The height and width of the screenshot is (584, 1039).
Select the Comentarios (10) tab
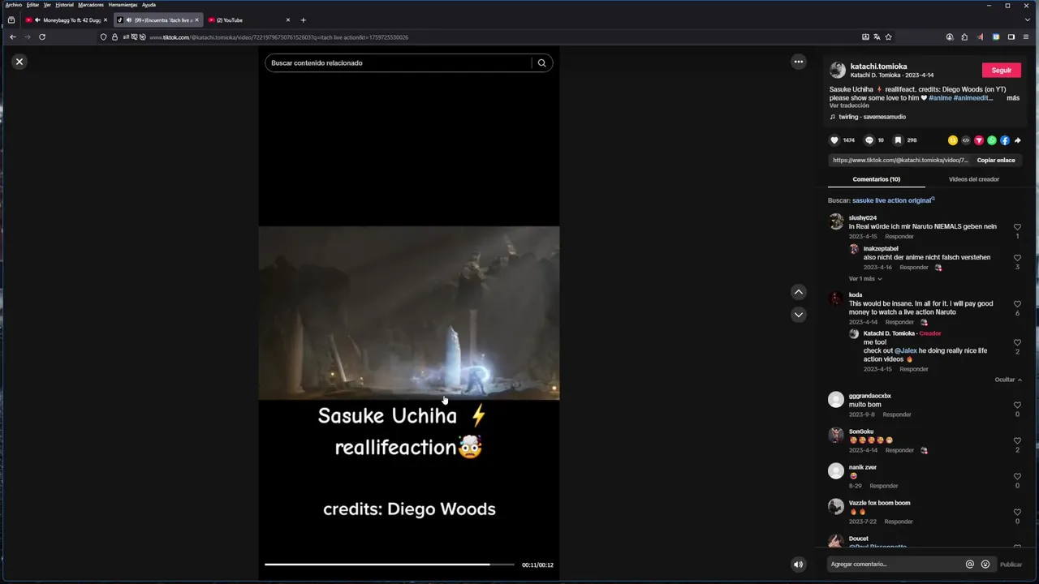pyautogui.click(x=877, y=179)
